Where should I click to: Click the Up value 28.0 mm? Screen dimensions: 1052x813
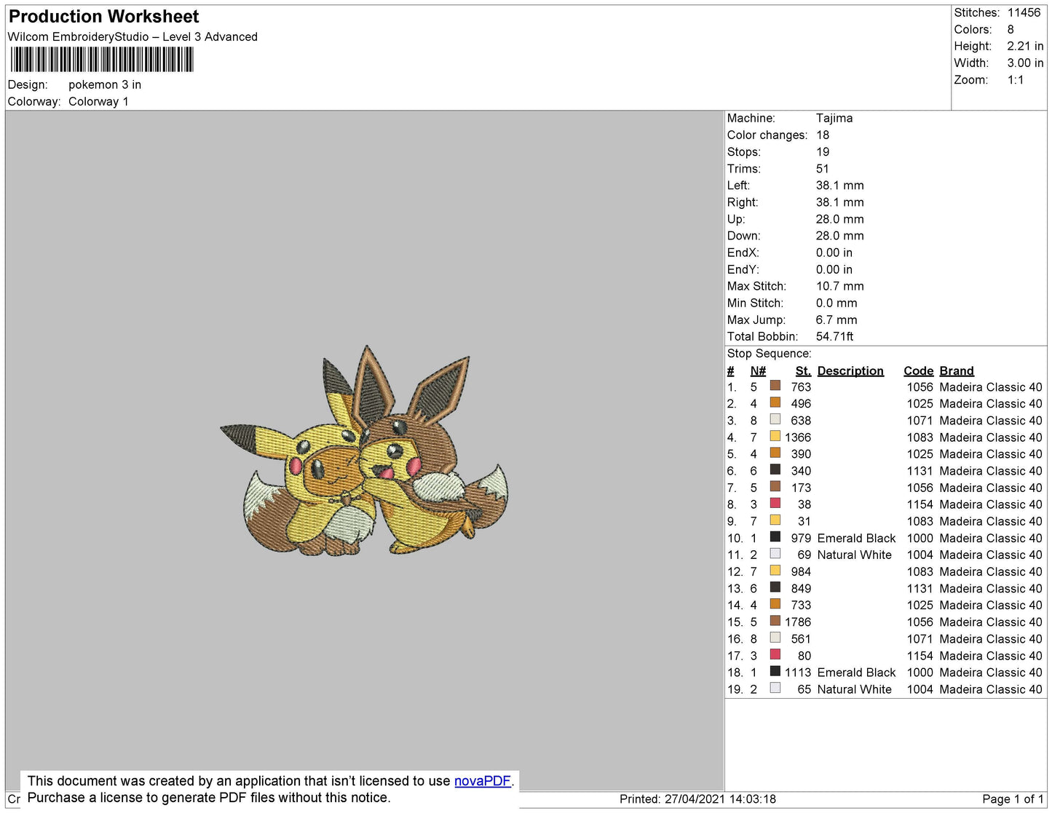click(x=840, y=219)
